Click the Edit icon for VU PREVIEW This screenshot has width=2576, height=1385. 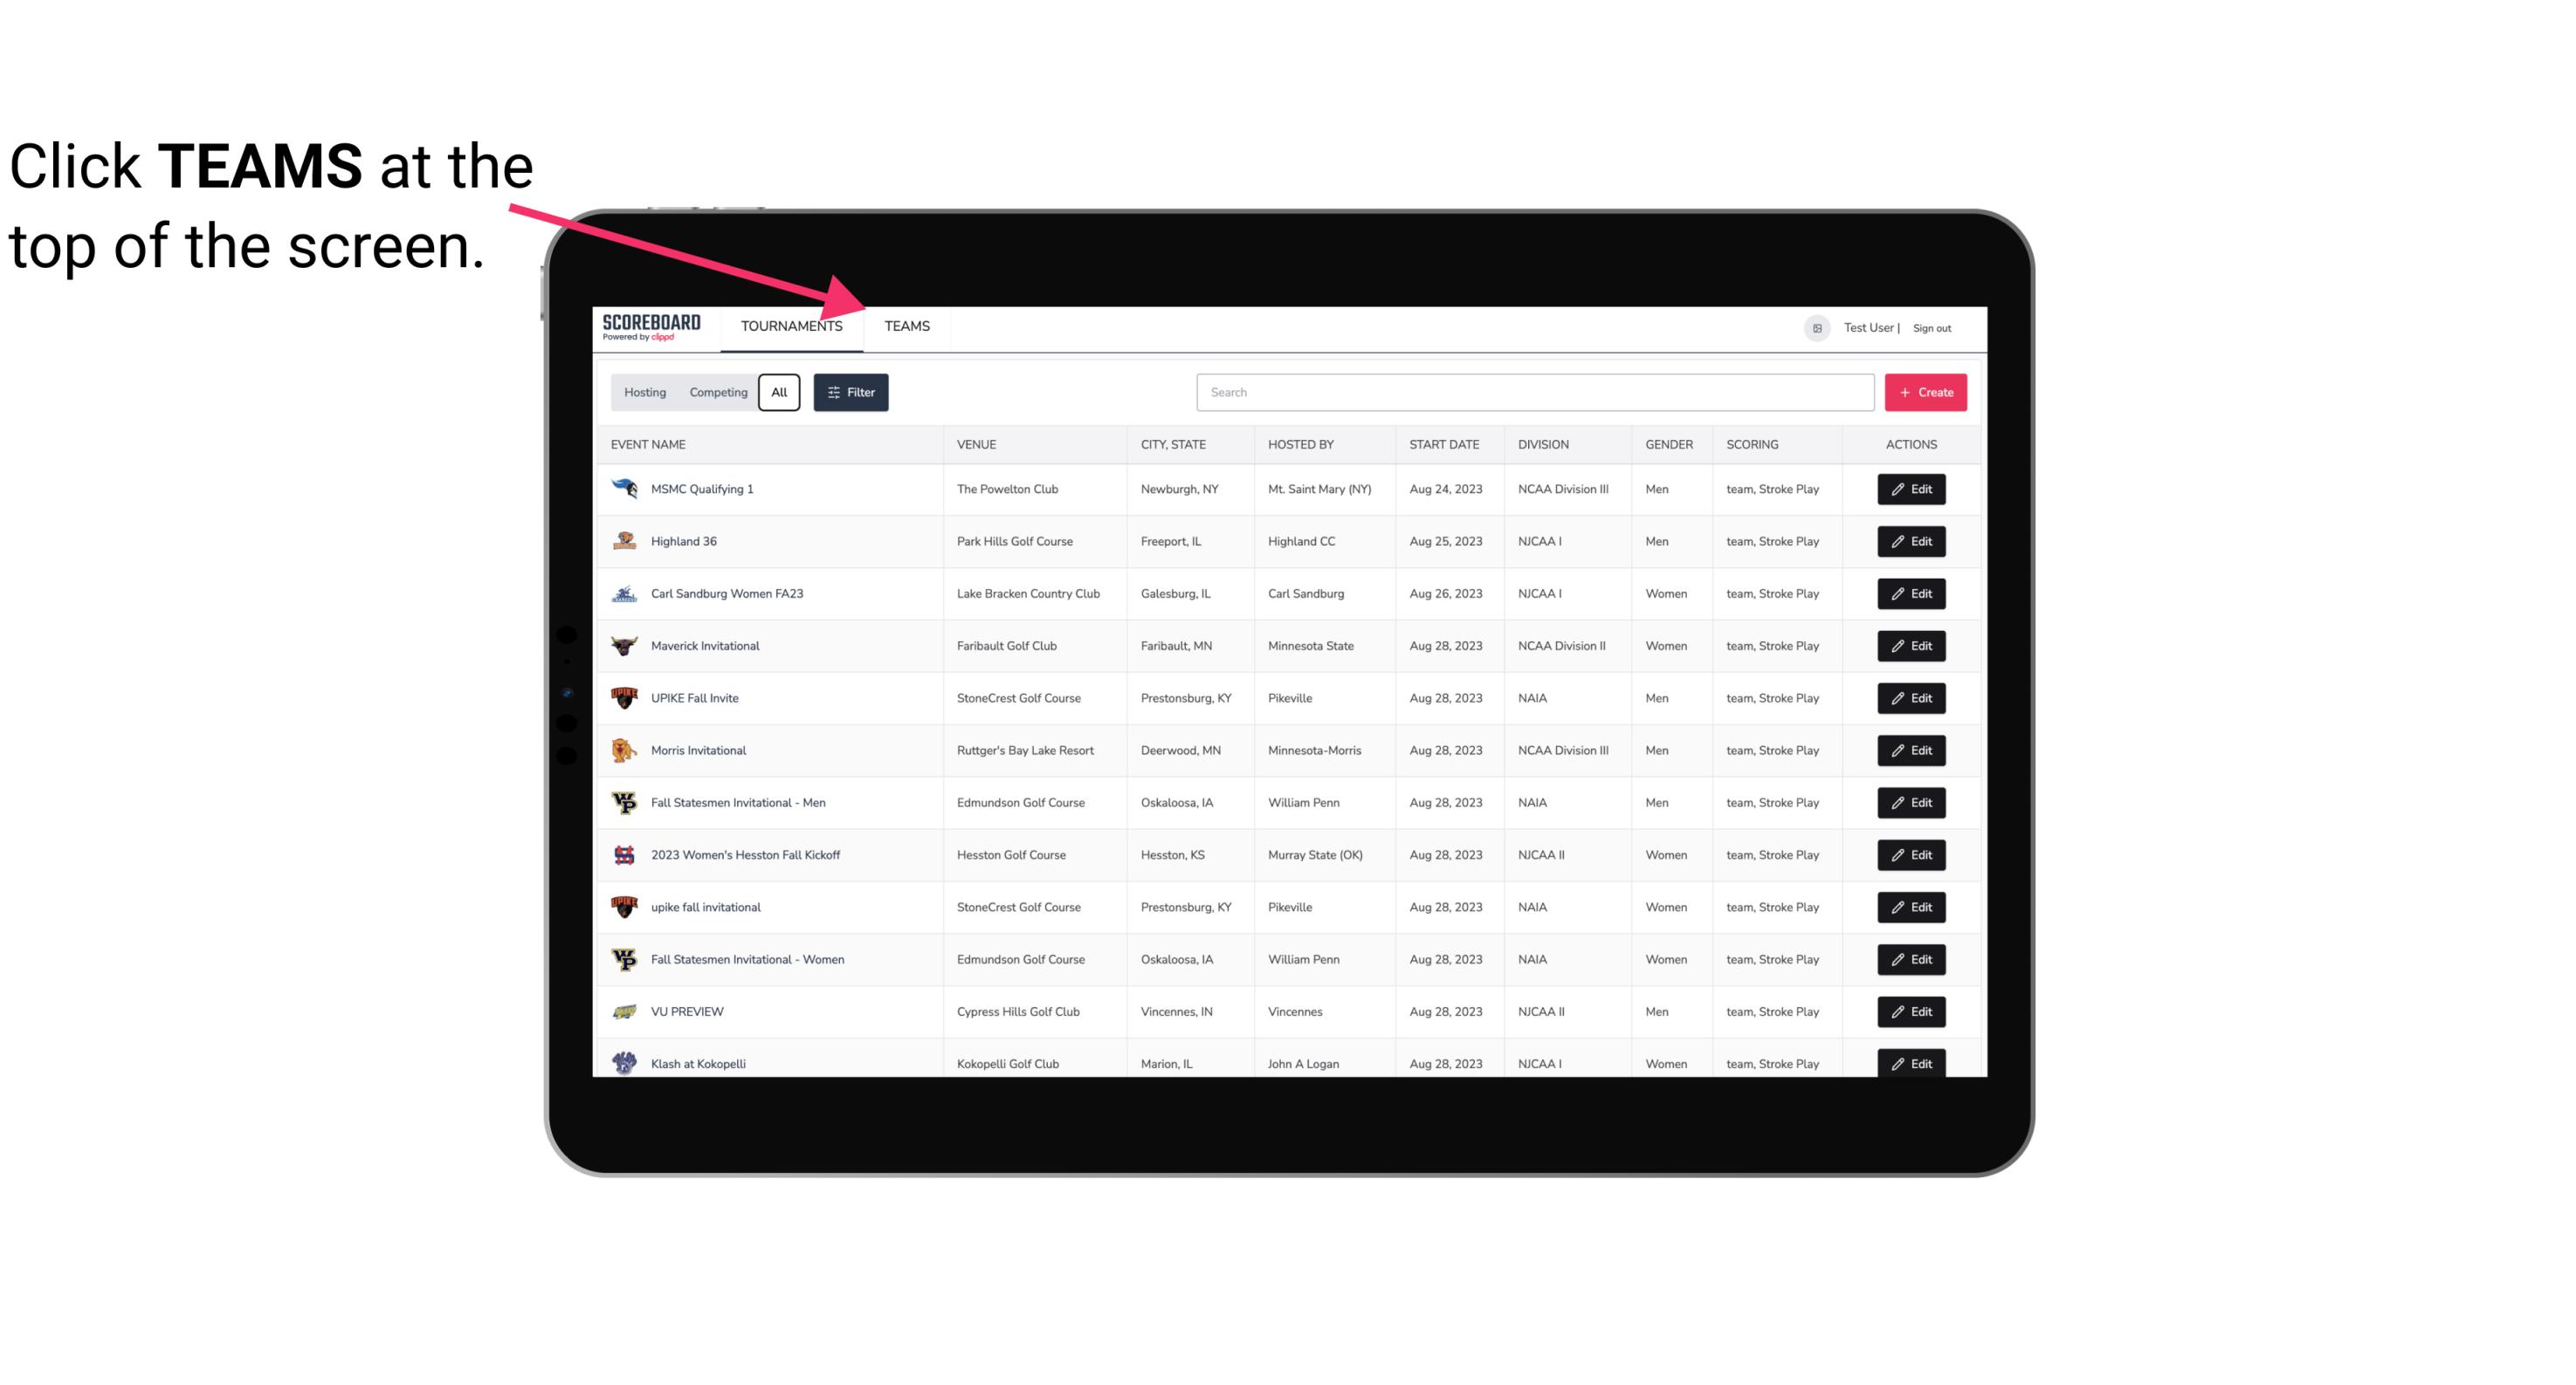click(1912, 1011)
